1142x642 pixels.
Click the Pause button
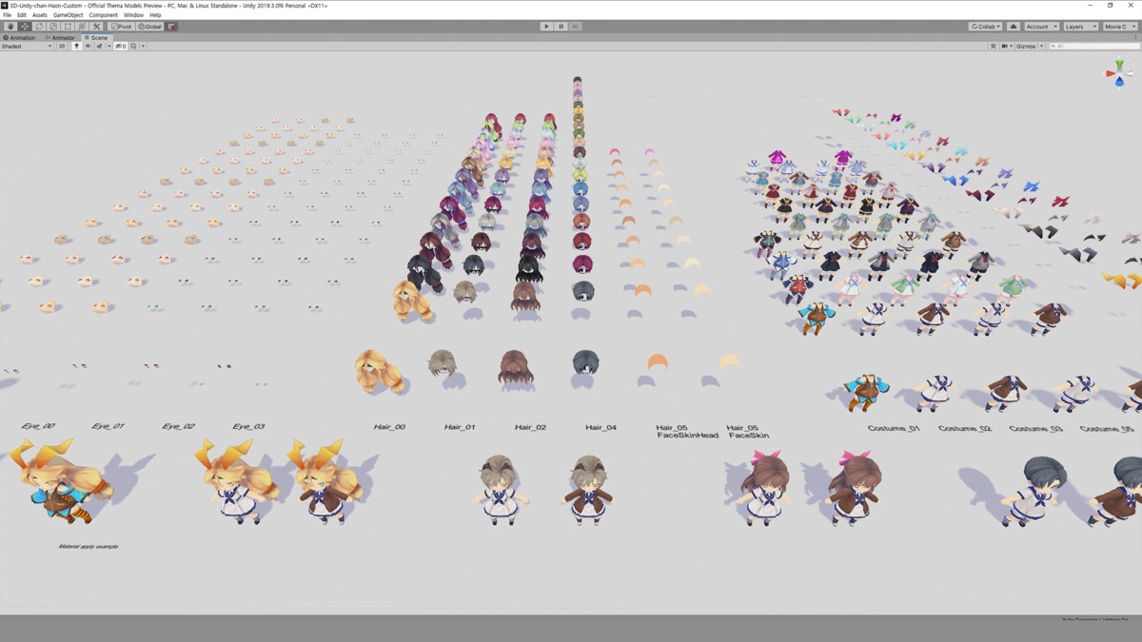[561, 27]
